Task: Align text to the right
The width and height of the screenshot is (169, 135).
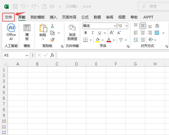Action: 150,33
